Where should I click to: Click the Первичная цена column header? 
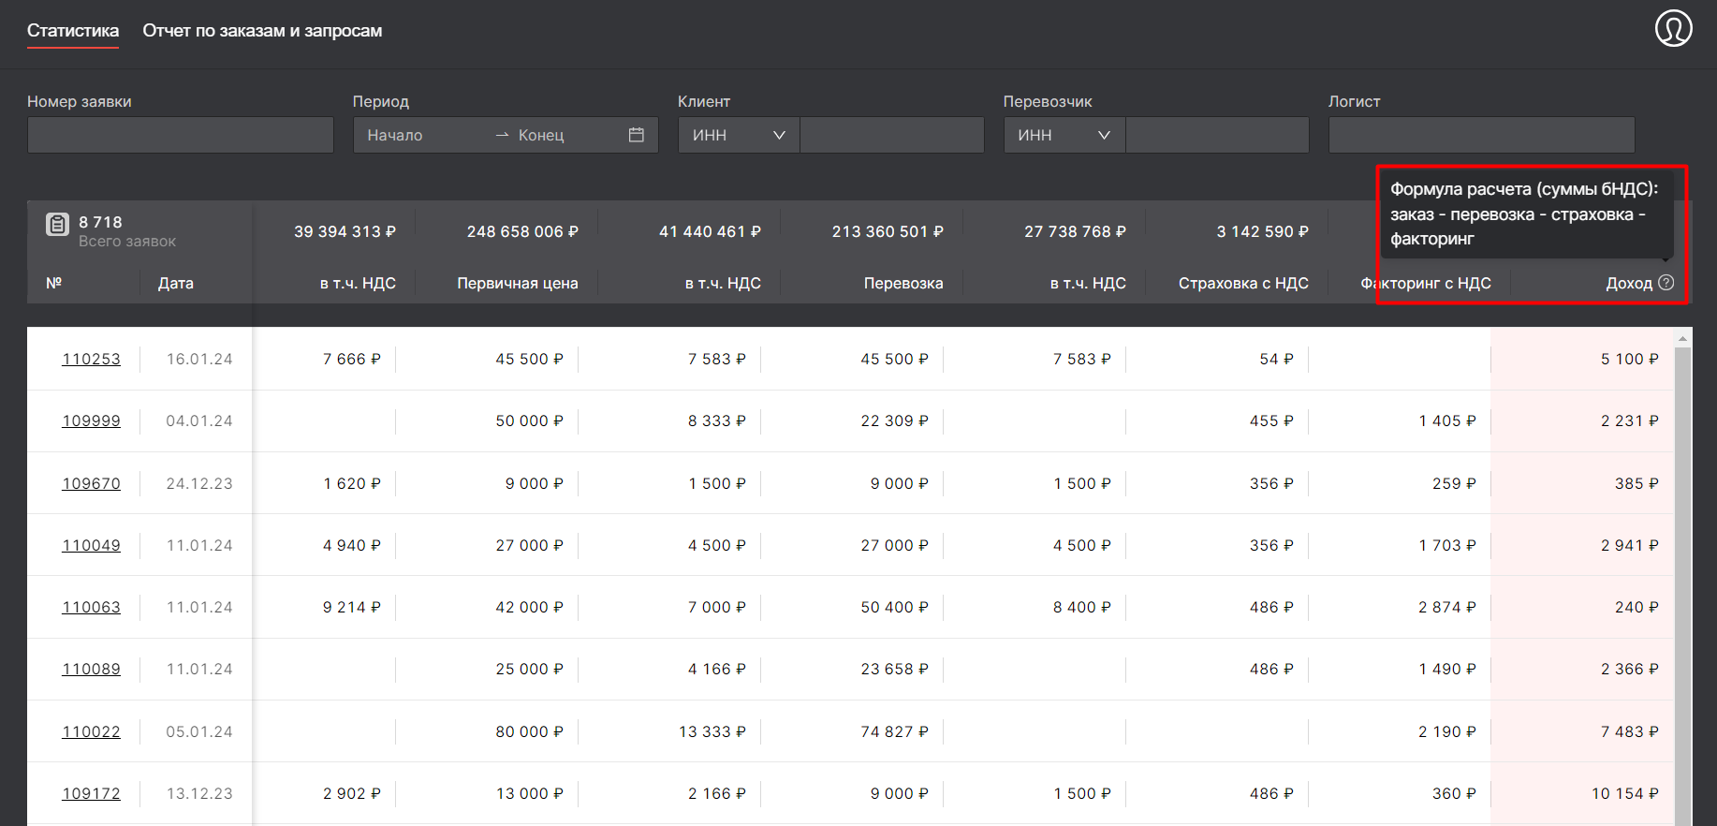(518, 283)
